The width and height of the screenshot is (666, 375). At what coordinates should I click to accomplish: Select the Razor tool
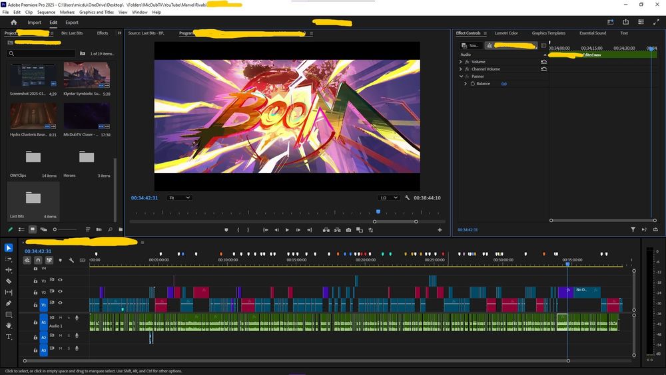point(9,281)
